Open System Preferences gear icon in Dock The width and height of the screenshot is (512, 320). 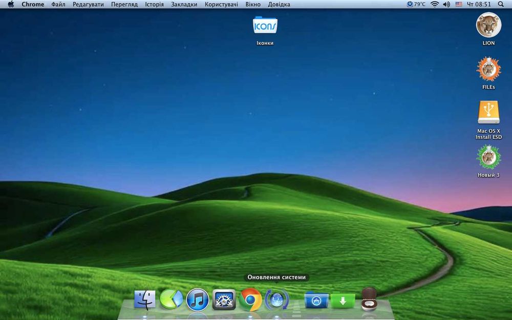coord(224,300)
